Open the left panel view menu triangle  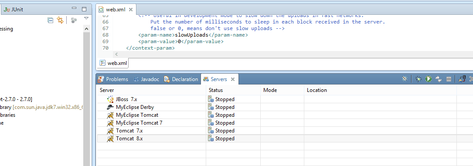pyautogui.click(x=86, y=18)
